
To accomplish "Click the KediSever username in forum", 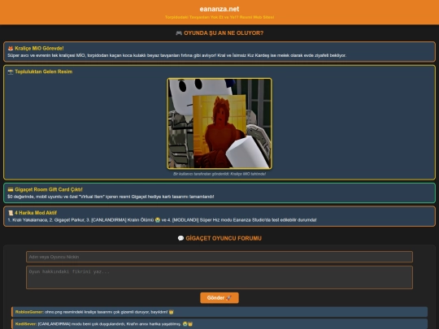I will [26, 324].
